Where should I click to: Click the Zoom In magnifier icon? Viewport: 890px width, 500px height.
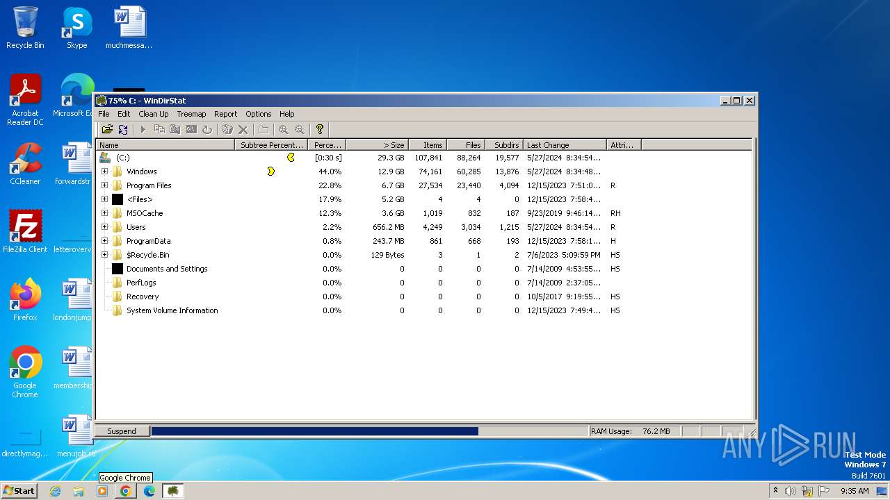(284, 129)
